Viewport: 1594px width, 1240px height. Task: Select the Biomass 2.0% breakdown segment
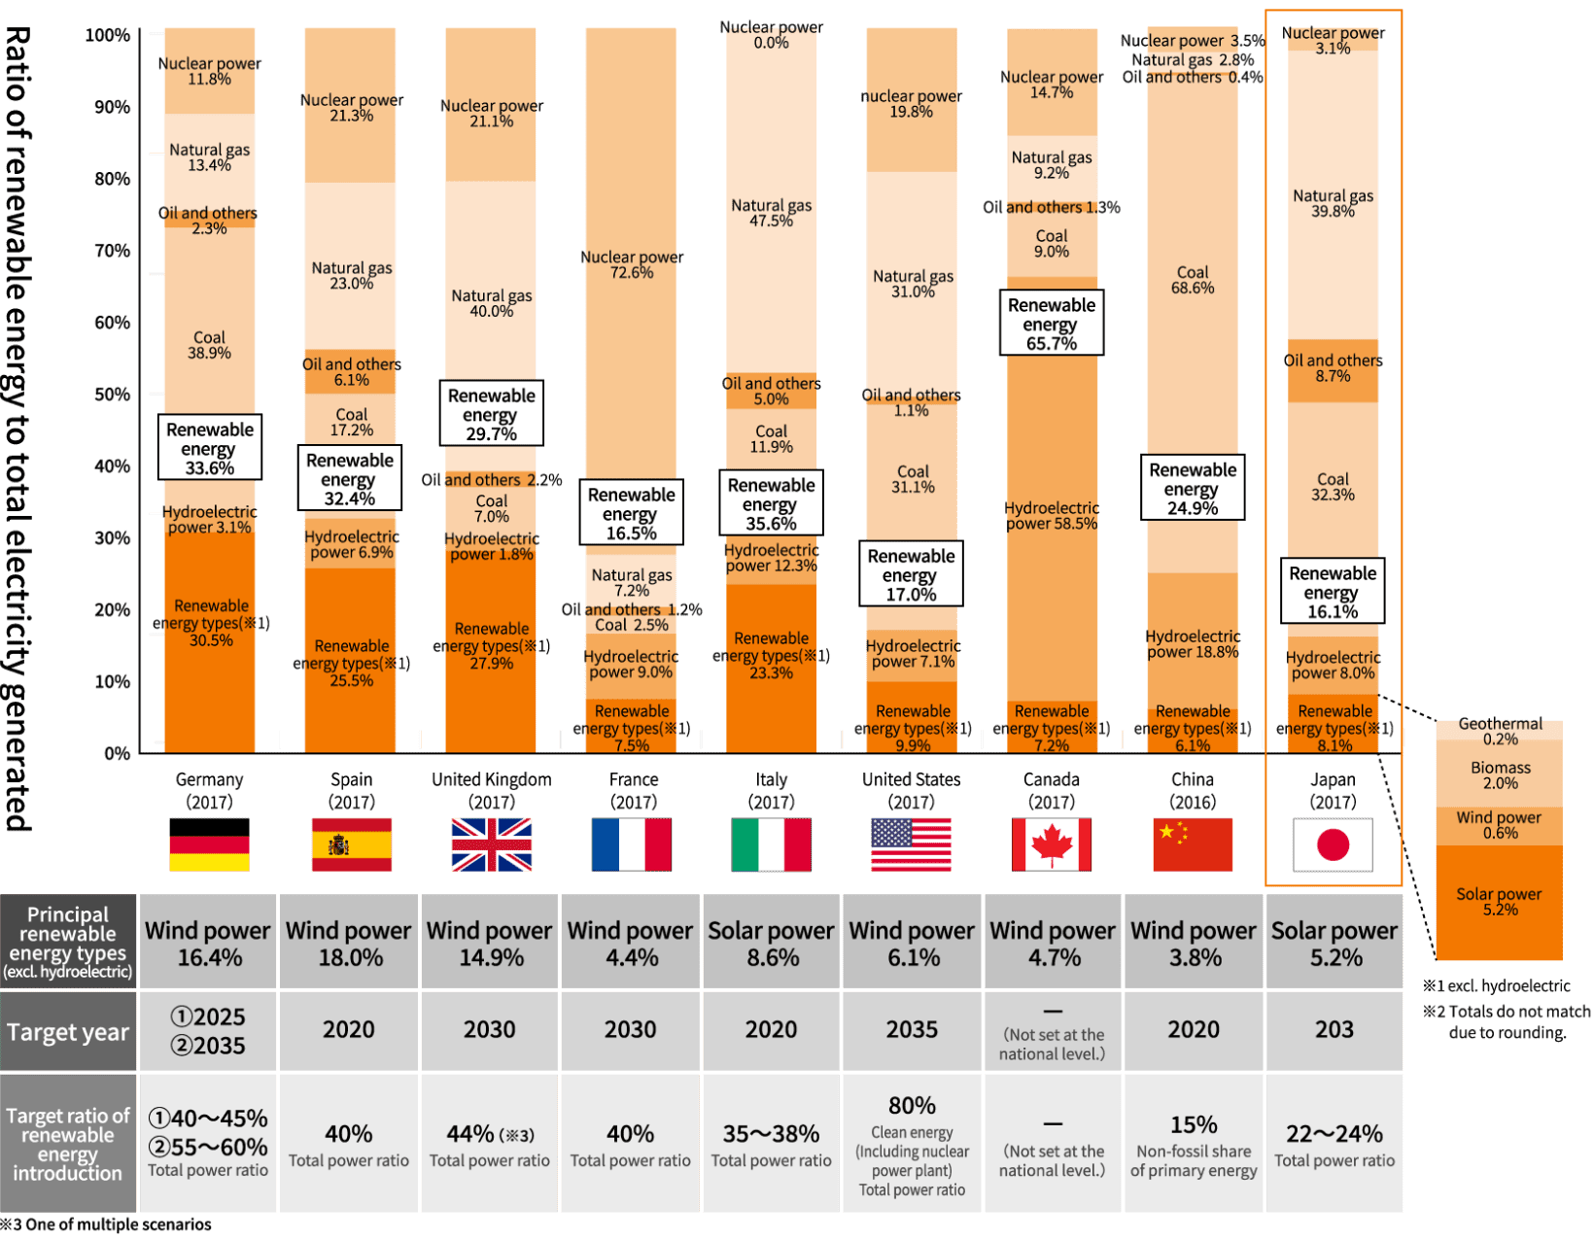(x=1500, y=775)
